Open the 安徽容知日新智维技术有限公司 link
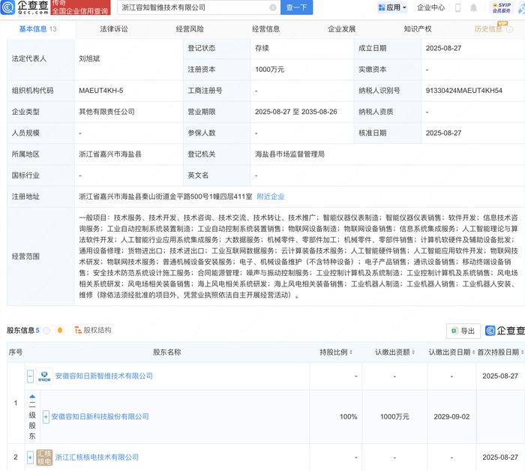 (104, 376)
